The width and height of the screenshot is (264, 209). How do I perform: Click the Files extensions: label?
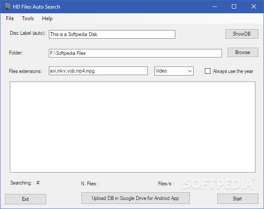click(25, 71)
